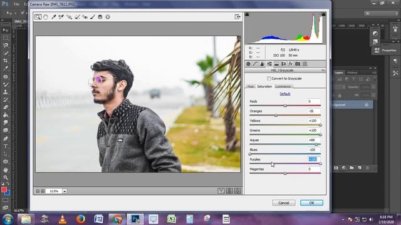
Task: Click the Magentas saturation slider handle
Action: 285,174
